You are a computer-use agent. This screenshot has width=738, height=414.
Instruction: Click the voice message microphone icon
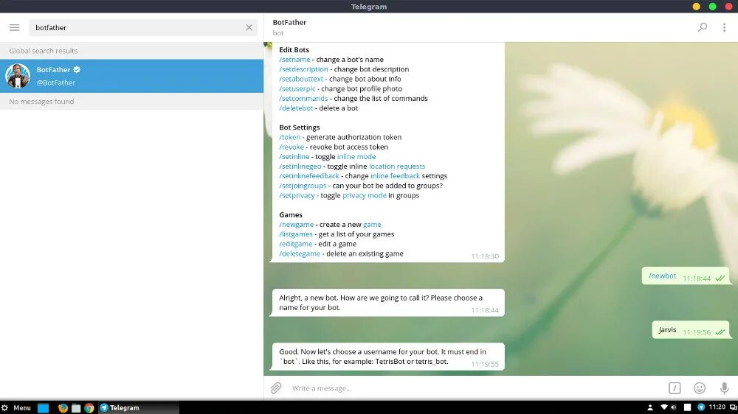click(x=725, y=388)
